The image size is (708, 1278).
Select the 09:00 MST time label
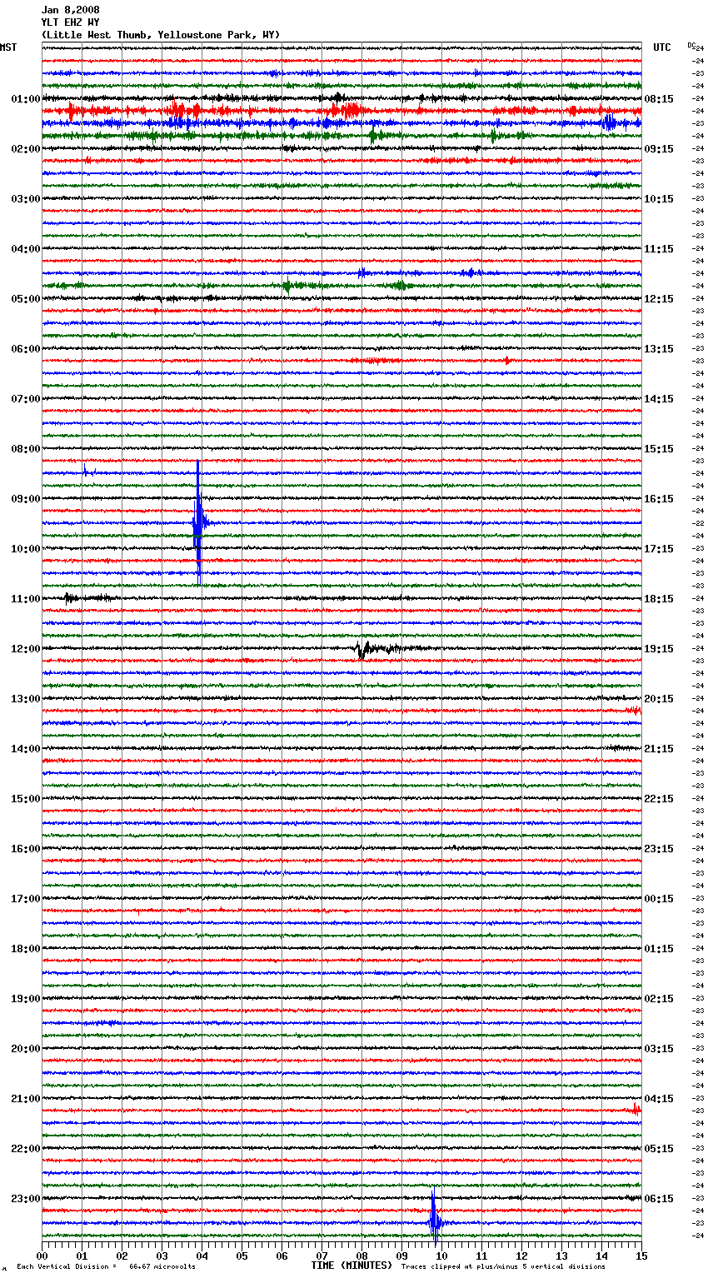click(x=26, y=499)
